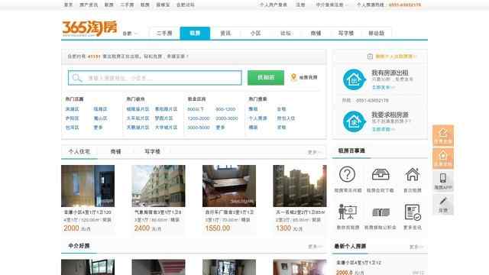
Task: Click 拎包入住 hot search link
Action: point(286,118)
